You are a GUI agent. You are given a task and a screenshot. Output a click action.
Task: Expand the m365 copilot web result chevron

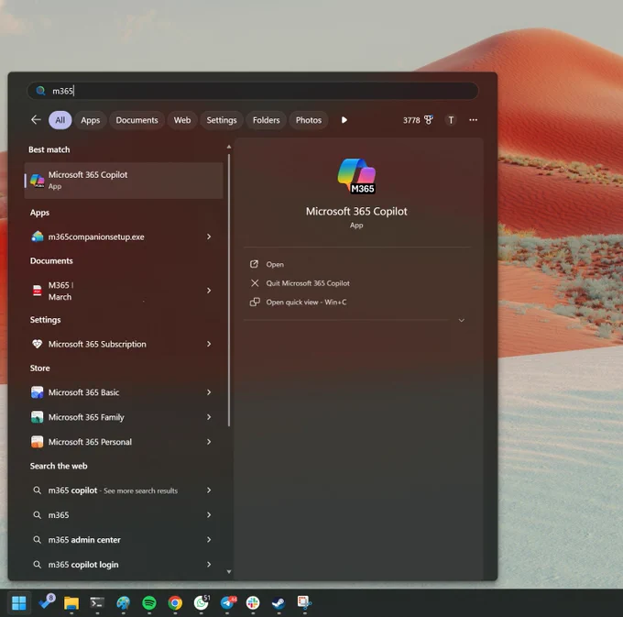209,490
